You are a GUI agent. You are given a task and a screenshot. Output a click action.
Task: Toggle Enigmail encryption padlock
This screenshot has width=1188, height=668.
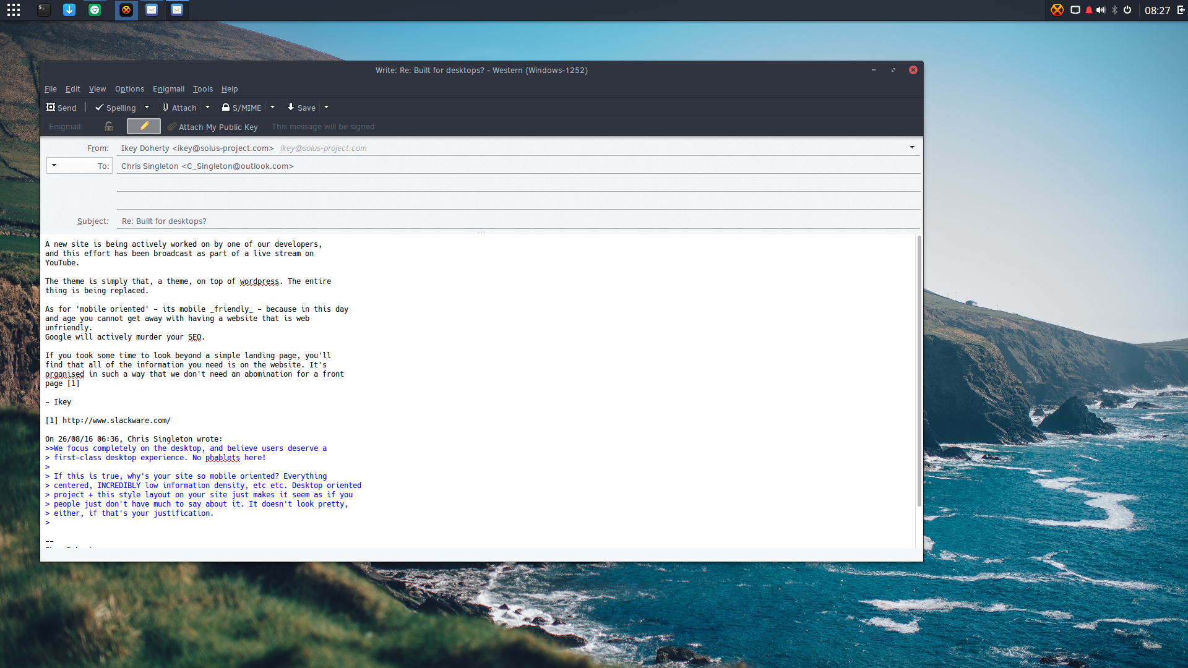click(x=109, y=127)
